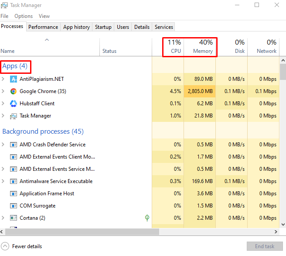The height and width of the screenshot is (256, 286).
Task: Click the vertical scrollbar down arrow
Action: [283, 225]
